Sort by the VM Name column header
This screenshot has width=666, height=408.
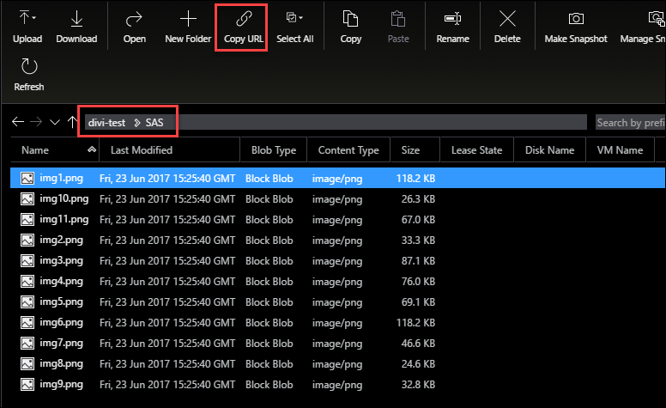pyautogui.click(x=620, y=150)
